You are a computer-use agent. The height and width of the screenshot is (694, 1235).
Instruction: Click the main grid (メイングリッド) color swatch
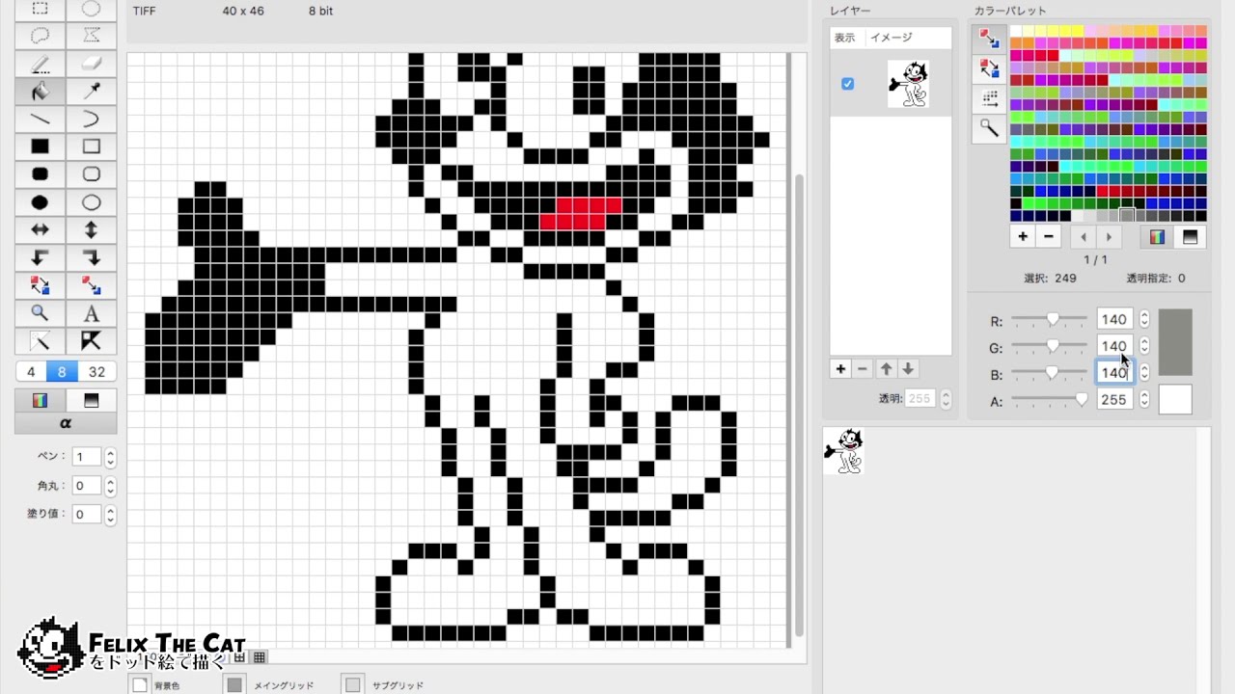point(234,684)
